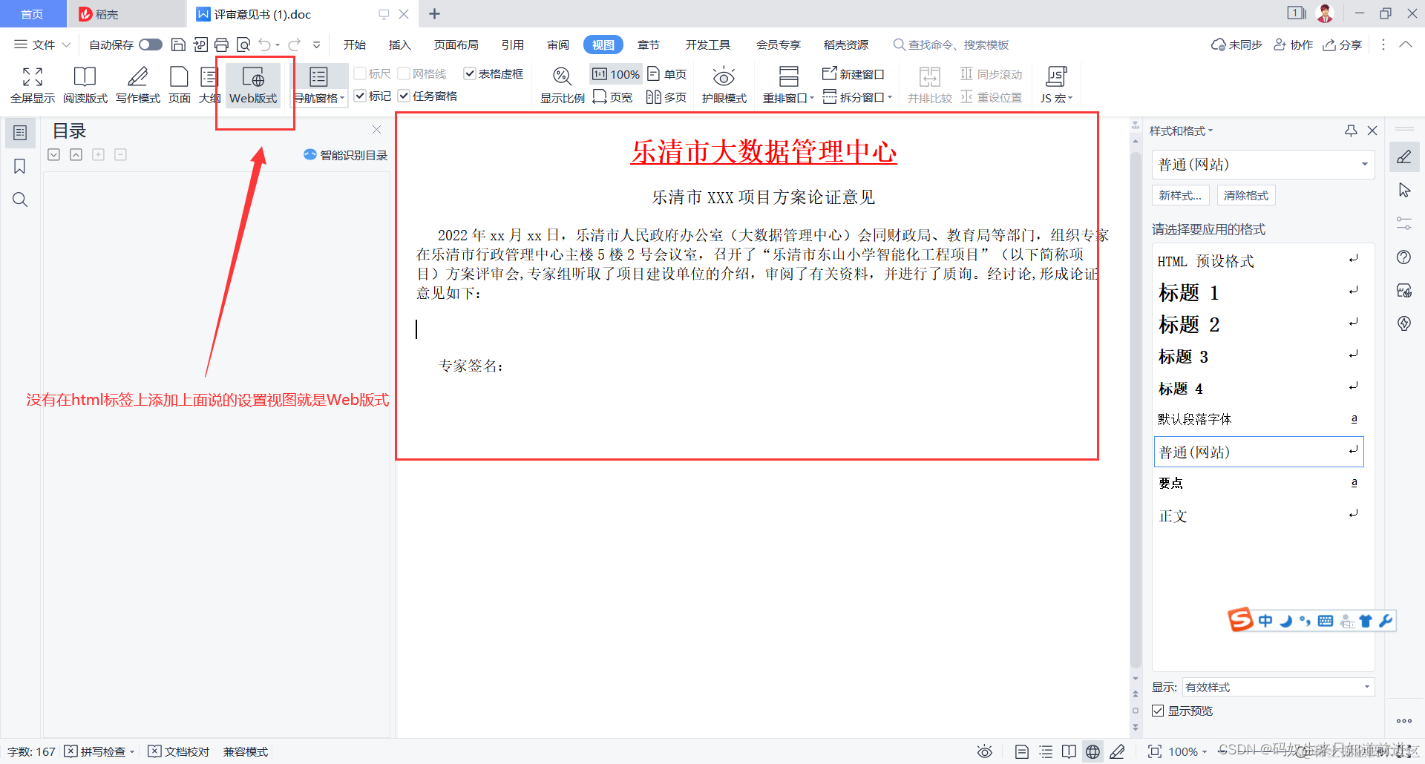1425x764 pixels.
Task: Open the Start ribbon tab
Action: [x=355, y=45]
